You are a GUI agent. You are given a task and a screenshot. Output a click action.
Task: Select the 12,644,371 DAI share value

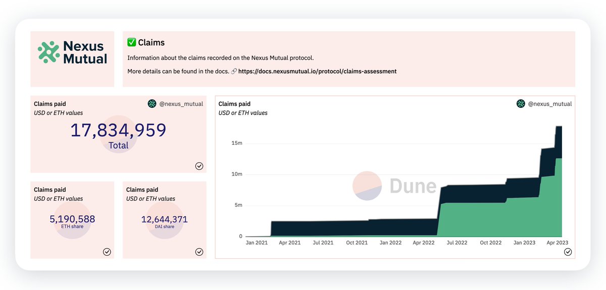[x=165, y=219]
